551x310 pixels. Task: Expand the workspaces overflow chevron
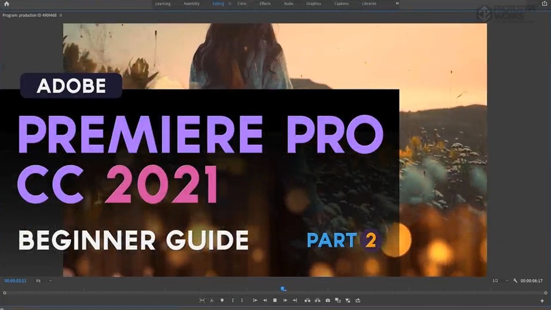pyautogui.click(x=397, y=3)
